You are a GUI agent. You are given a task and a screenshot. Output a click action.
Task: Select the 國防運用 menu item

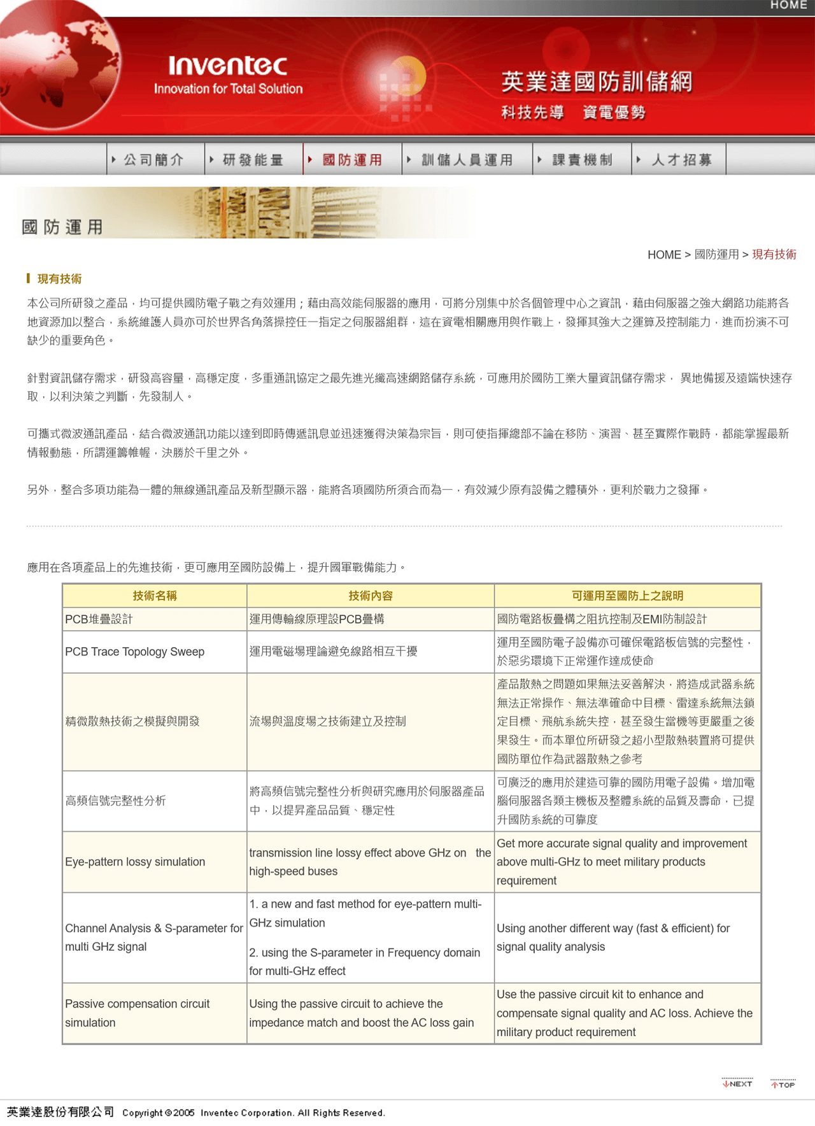click(x=352, y=159)
